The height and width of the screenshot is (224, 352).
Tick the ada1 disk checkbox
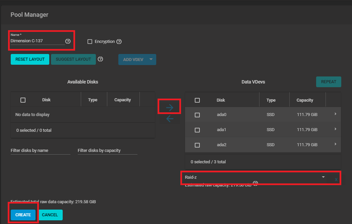point(197,130)
